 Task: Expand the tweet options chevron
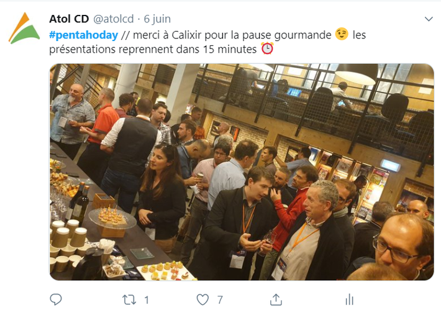click(429, 19)
